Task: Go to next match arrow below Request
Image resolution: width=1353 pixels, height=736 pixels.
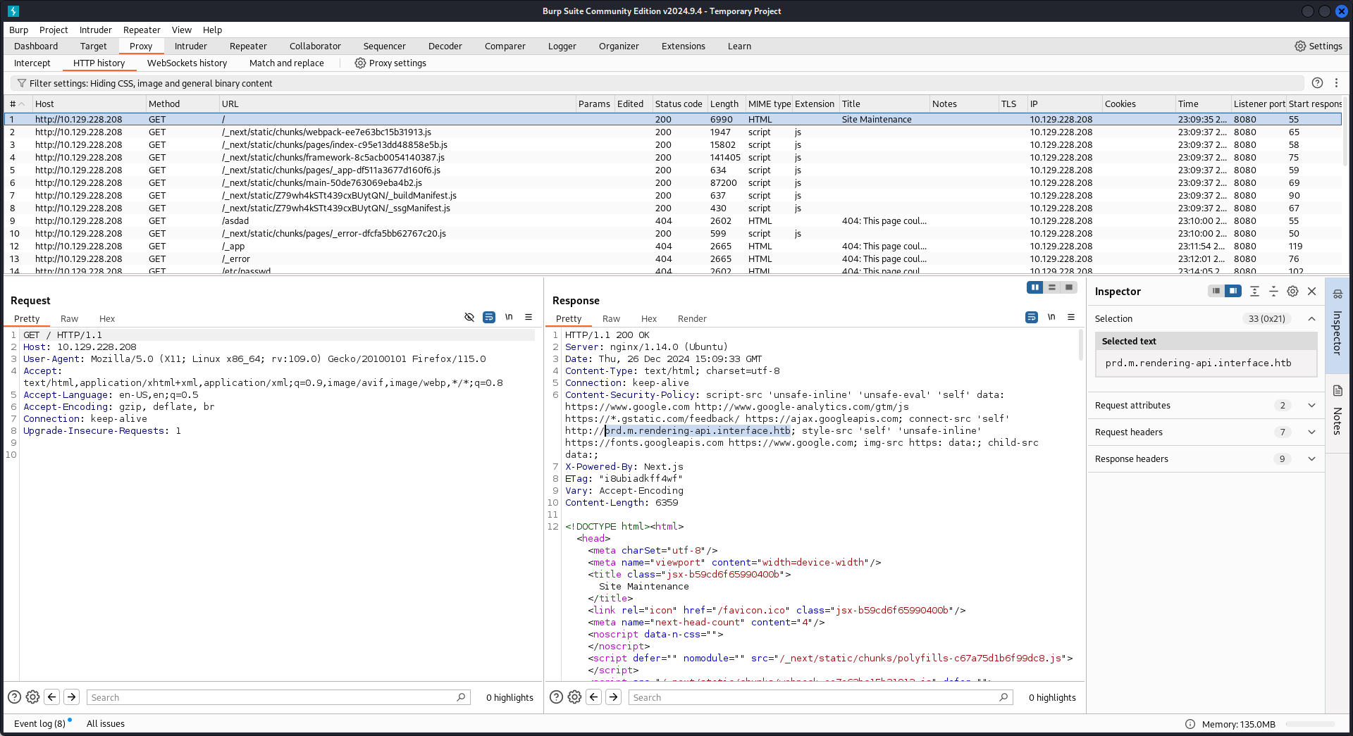Action: (71, 697)
